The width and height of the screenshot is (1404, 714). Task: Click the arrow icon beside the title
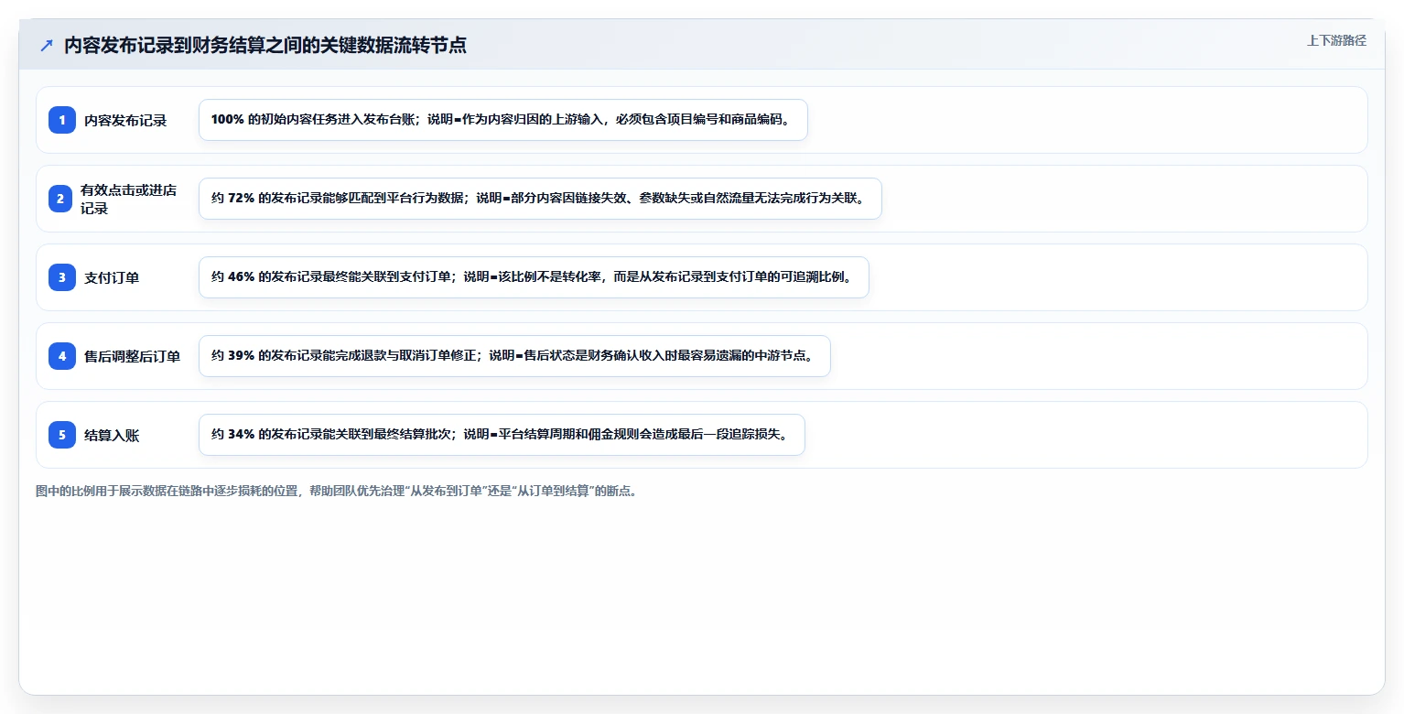(47, 45)
